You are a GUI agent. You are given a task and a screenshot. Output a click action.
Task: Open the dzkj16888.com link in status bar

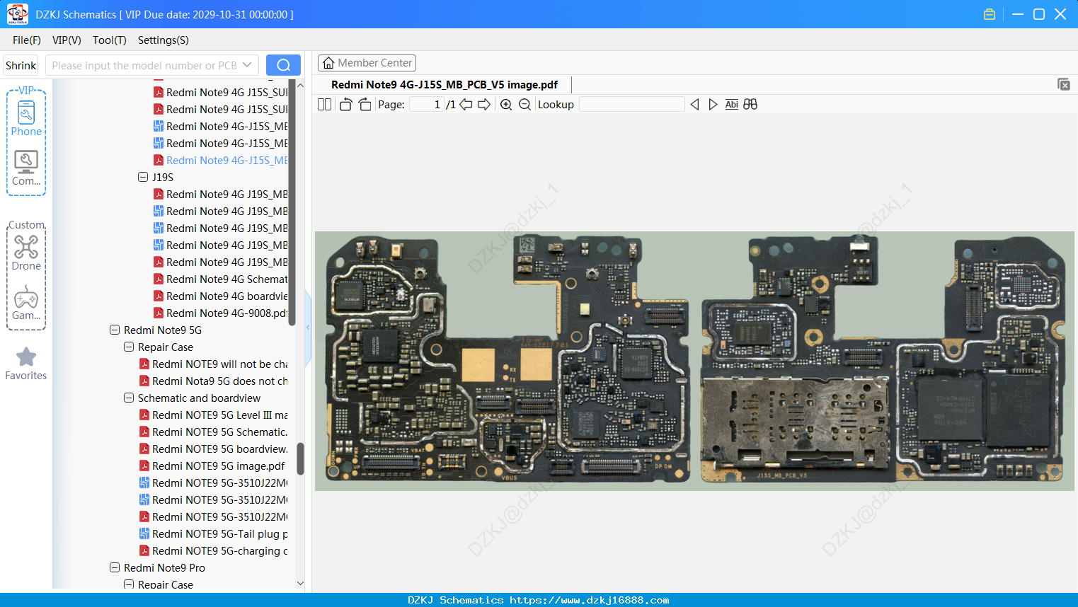pos(590,600)
